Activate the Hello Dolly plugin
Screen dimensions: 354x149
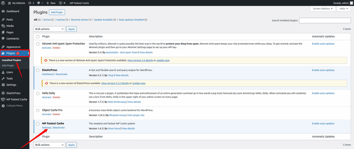[x=47, y=97]
